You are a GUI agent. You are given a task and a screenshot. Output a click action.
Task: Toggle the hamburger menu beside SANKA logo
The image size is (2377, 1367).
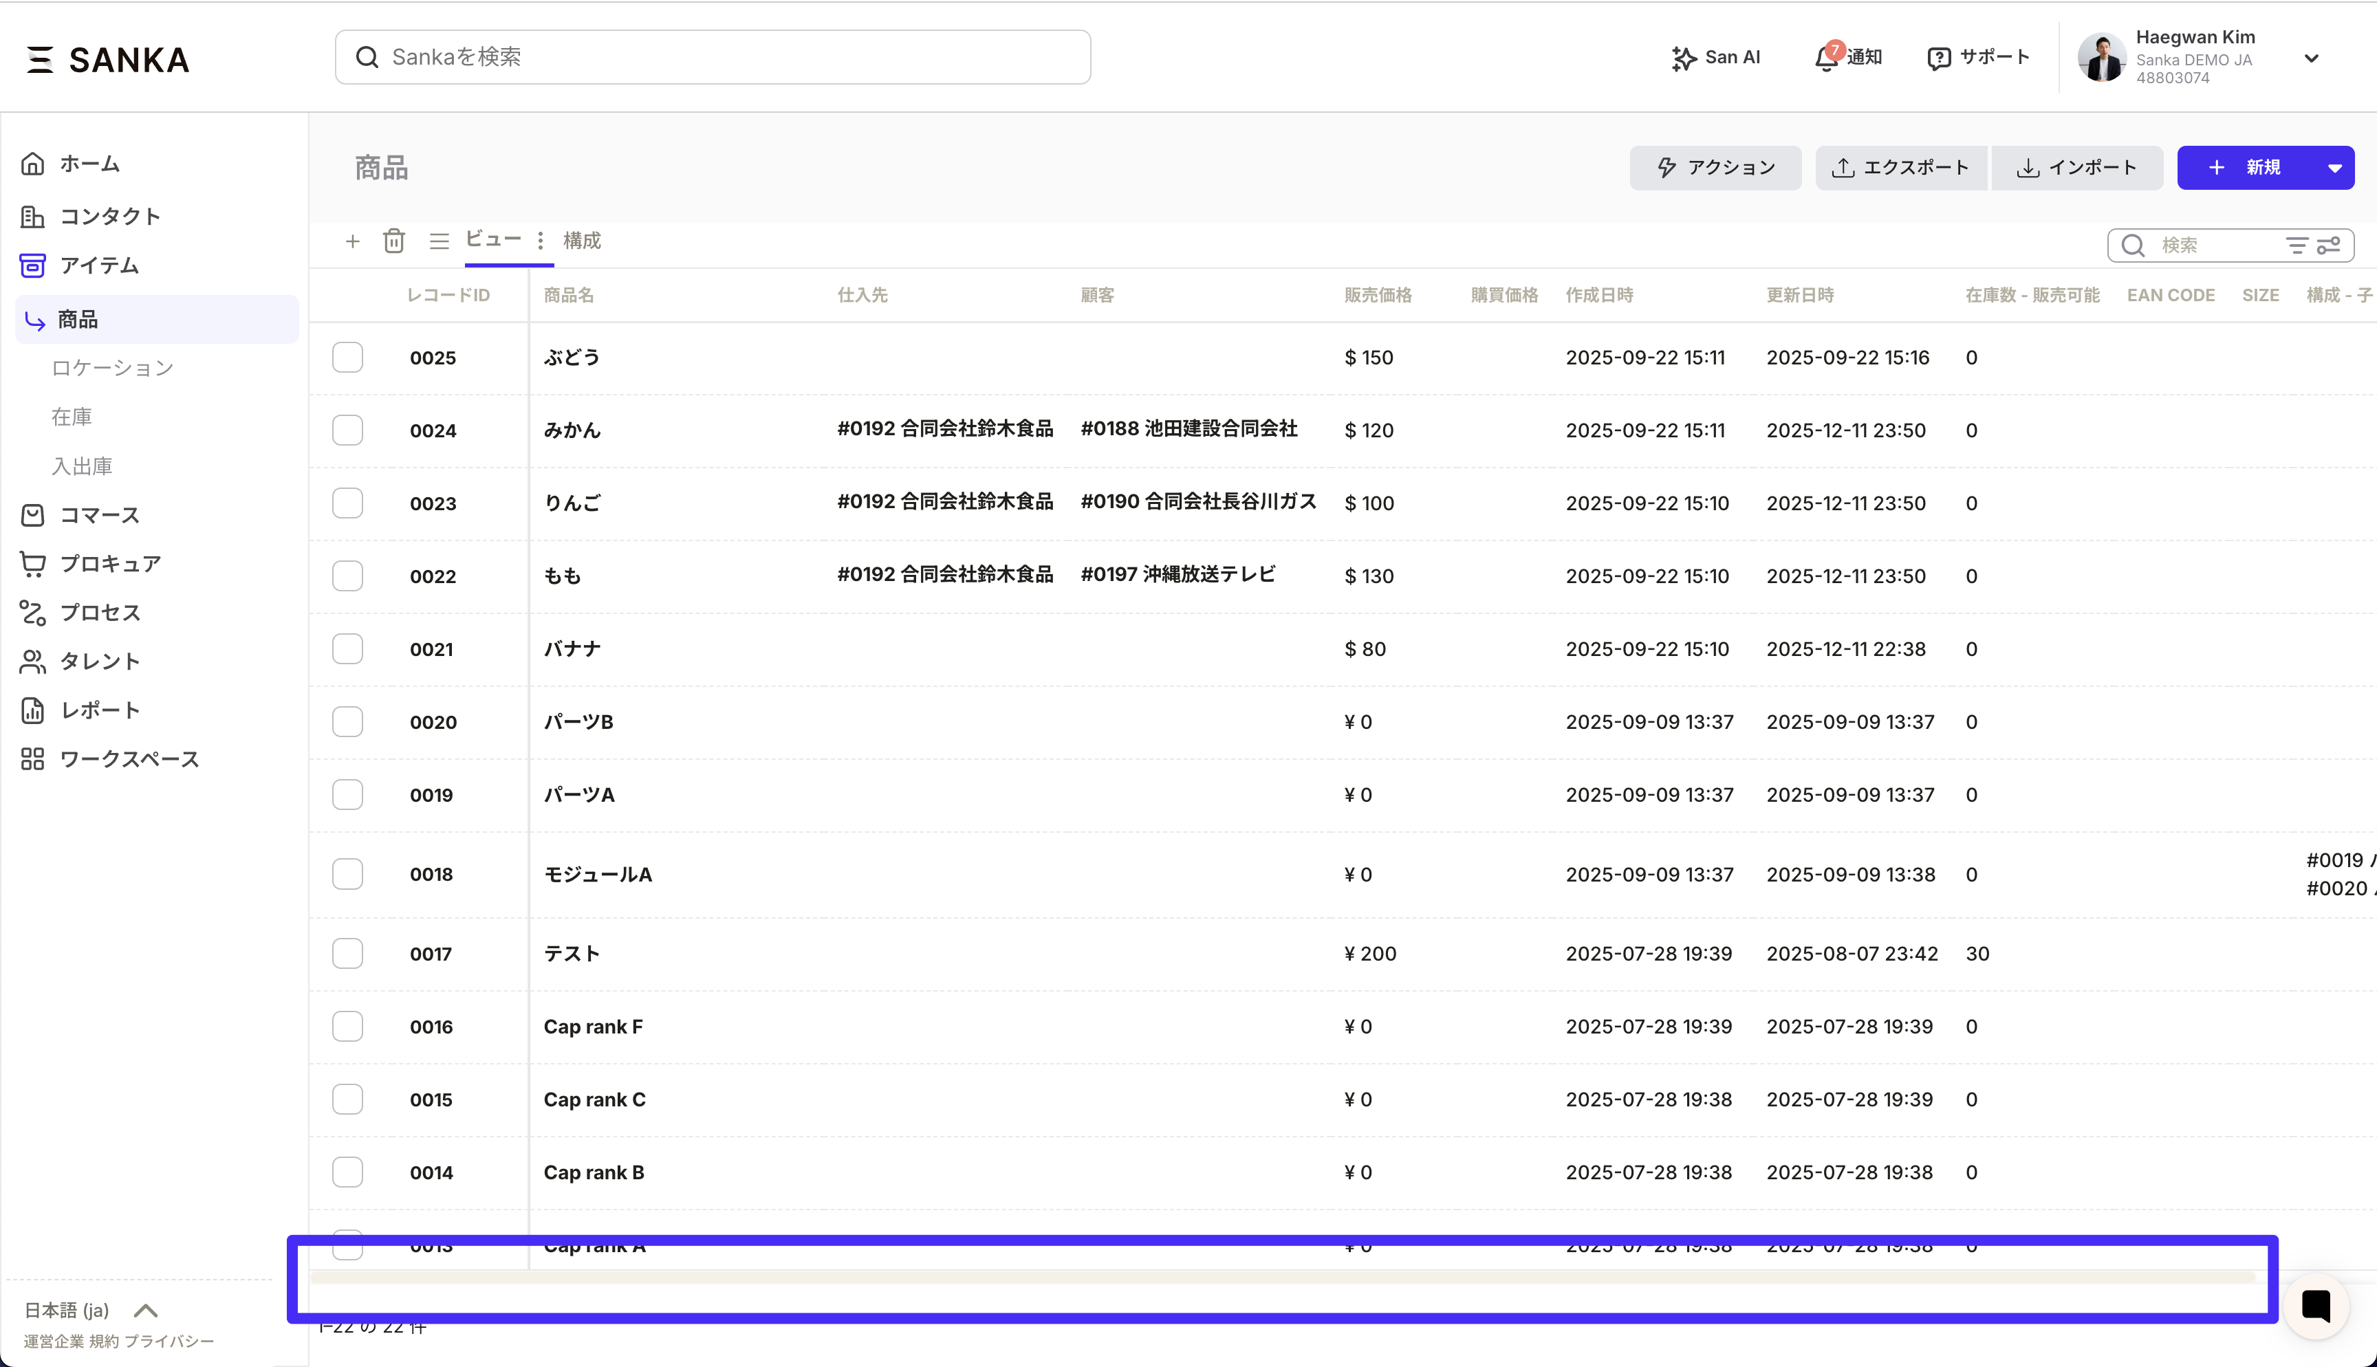point(39,59)
